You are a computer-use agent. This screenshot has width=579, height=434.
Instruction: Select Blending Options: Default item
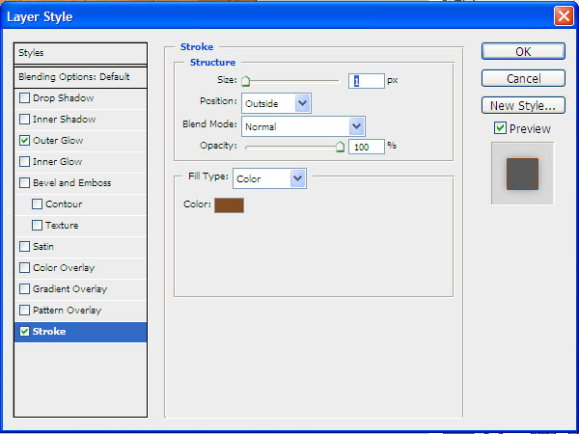(x=80, y=77)
